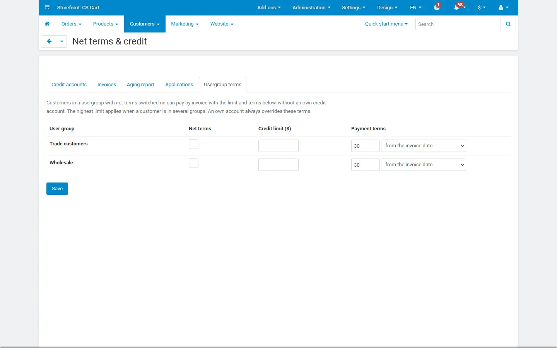Viewport: 557px width, 348px height.
Task: Open the Marketing menu
Action: pos(185,24)
